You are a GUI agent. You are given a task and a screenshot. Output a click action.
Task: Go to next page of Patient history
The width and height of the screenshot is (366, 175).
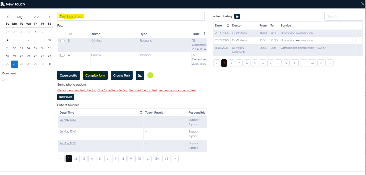[x=330, y=63]
